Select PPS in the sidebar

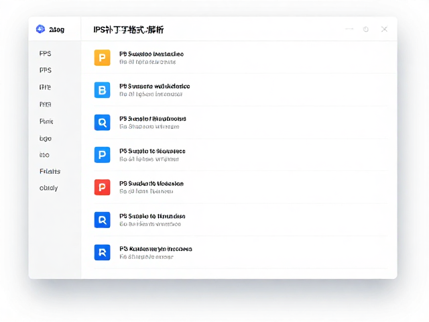pyautogui.click(x=45, y=70)
